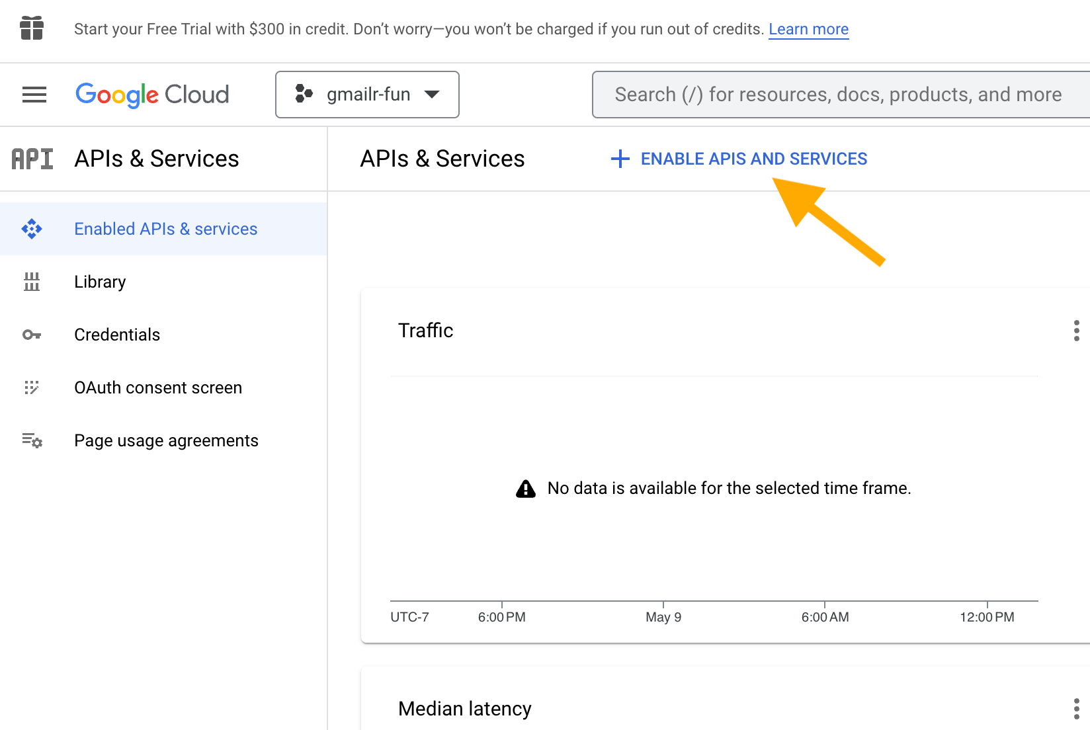Click the warning icon in the Traffic chart
Viewport: 1090px width, 730px height.
click(525, 488)
